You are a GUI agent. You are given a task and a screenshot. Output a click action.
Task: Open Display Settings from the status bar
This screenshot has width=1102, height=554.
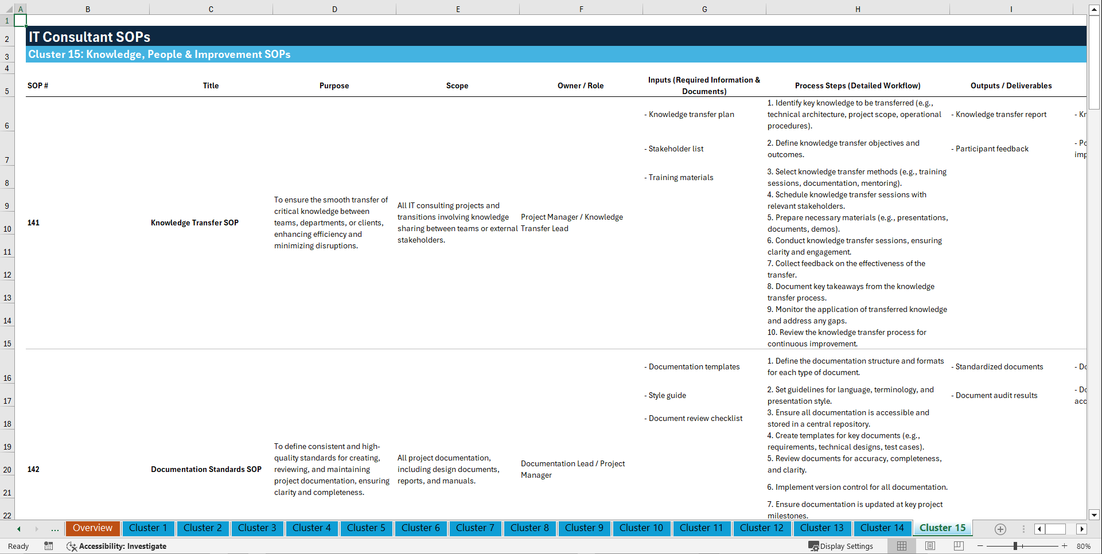tap(840, 546)
